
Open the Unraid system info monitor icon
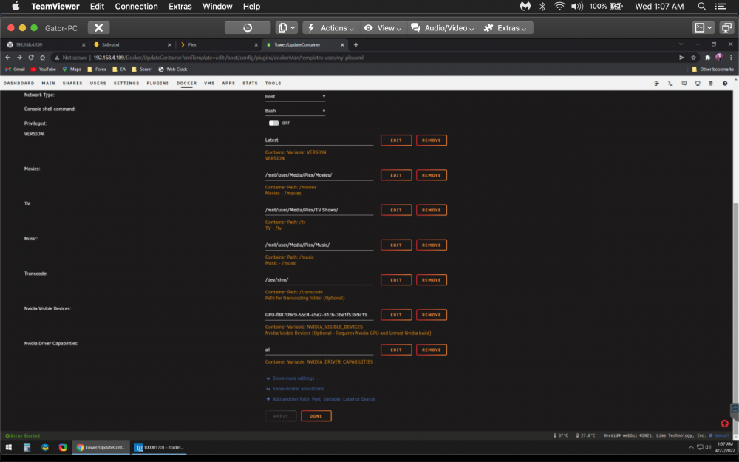click(698, 84)
